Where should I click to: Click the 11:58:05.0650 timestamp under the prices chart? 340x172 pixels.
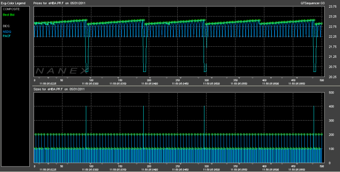[x=297, y=83]
